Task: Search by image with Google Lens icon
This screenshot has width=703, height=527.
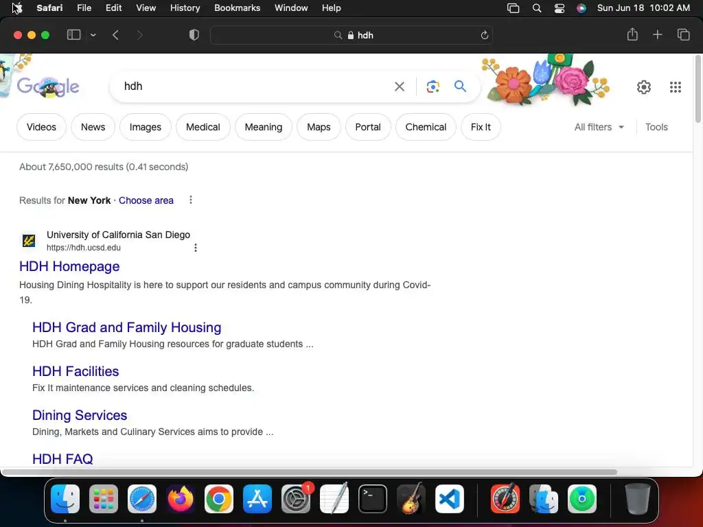Action: (433, 86)
